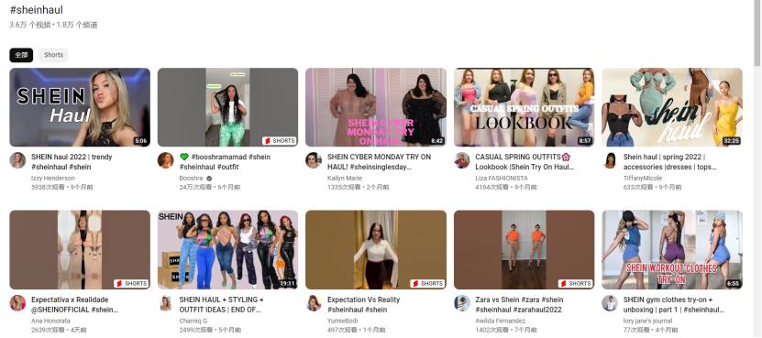Open Chamiq G's channel avatar
The image size is (762, 338).
[166, 303]
